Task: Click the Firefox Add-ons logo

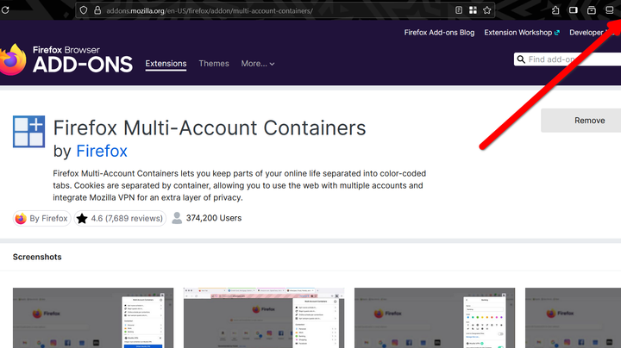Action: pyautogui.click(x=66, y=59)
